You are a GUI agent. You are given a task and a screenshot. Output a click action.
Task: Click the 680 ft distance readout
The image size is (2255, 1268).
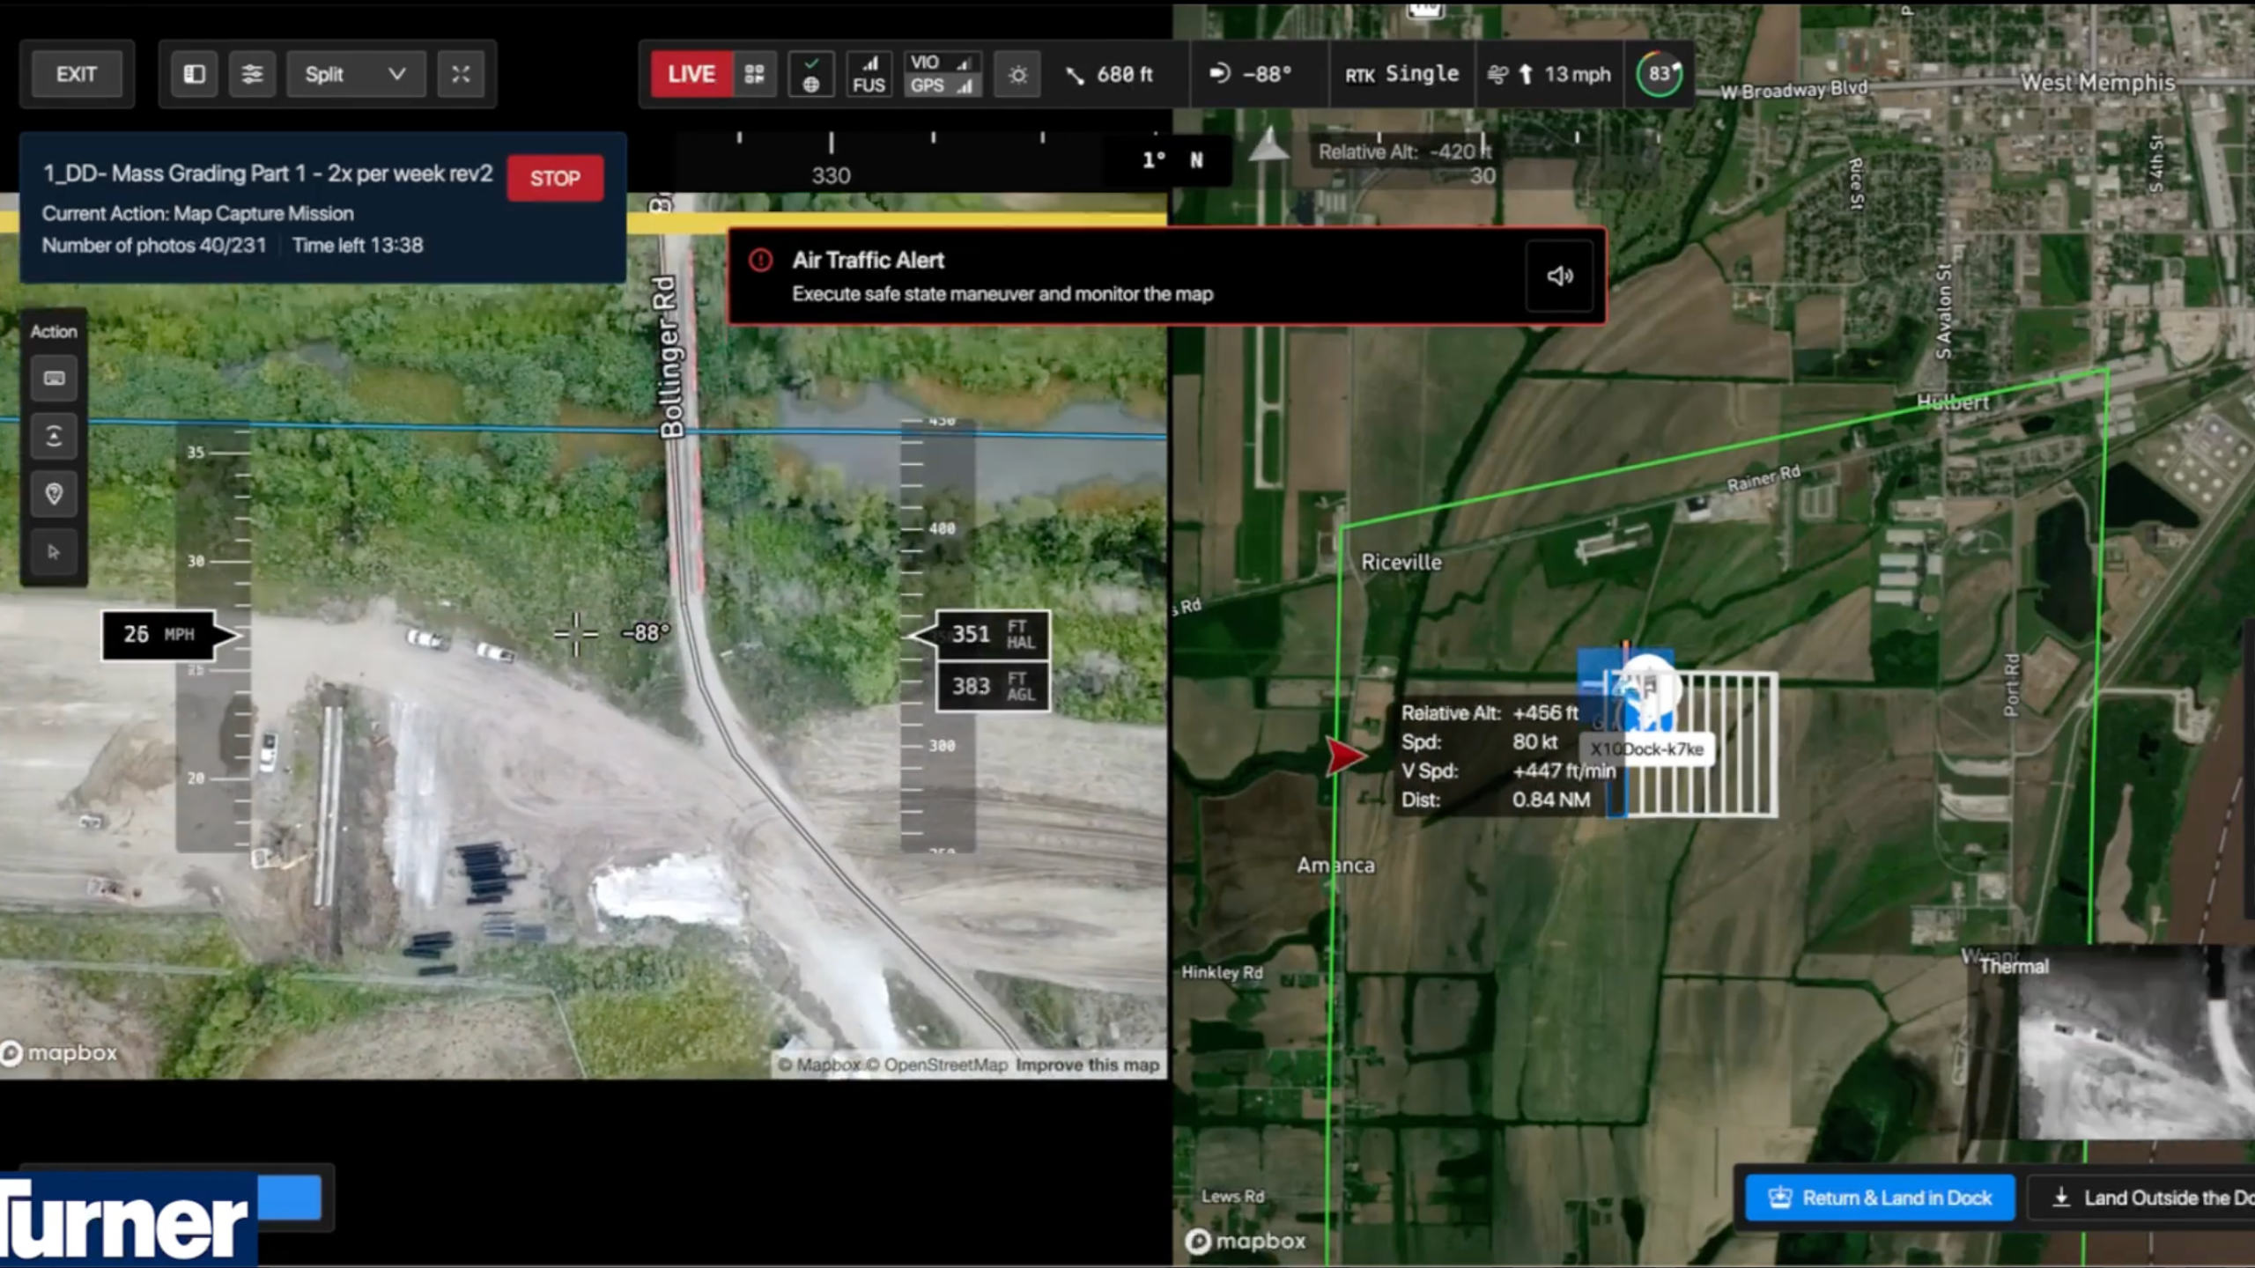click(x=1110, y=74)
